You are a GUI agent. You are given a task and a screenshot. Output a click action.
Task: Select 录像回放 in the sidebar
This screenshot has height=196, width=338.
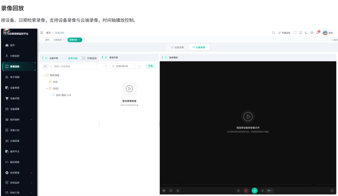(x=19, y=66)
